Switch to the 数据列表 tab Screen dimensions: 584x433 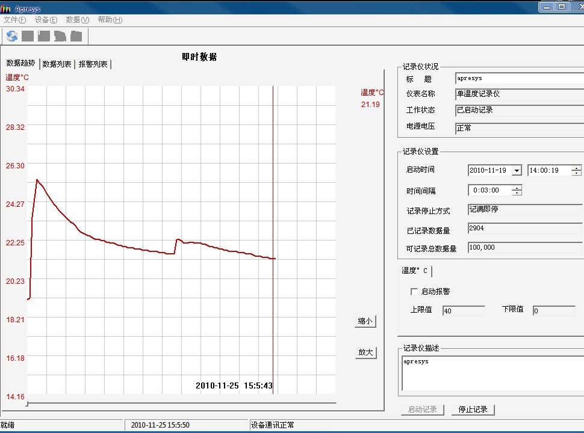[x=57, y=64]
